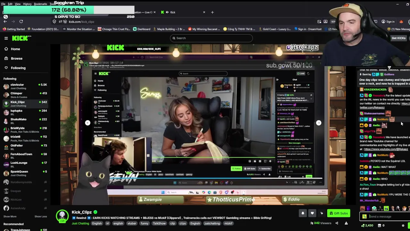Toggle stream notification bell
The height and width of the screenshot is (231, 410).
click(x=303, y=213)
